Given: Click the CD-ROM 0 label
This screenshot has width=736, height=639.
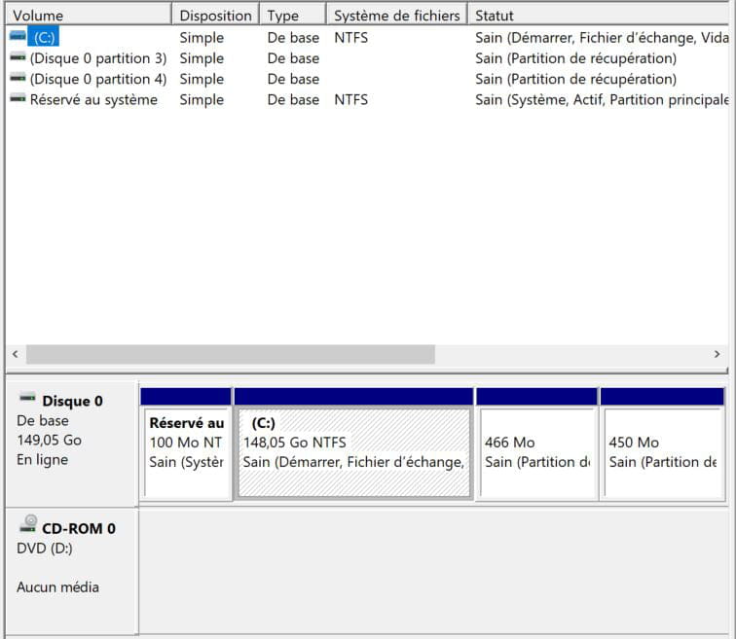Looking at the screenshot, I should [x=79, y=529].
